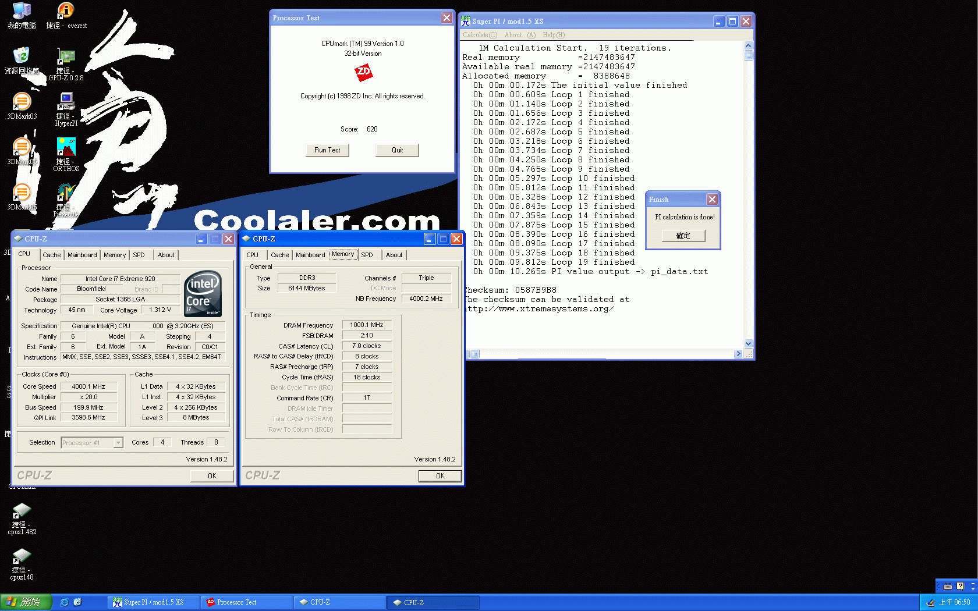Minimize the Super PI window
The image size is (978, 611).
pos(718,22)
